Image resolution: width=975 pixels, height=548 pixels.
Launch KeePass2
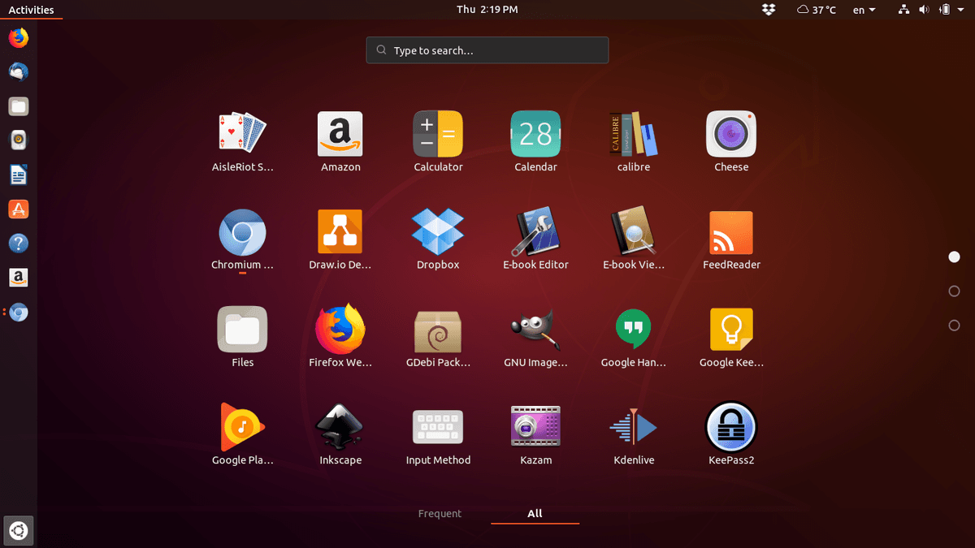coord(731,427)
